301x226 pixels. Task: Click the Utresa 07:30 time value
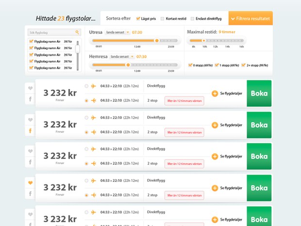[137, 32]
